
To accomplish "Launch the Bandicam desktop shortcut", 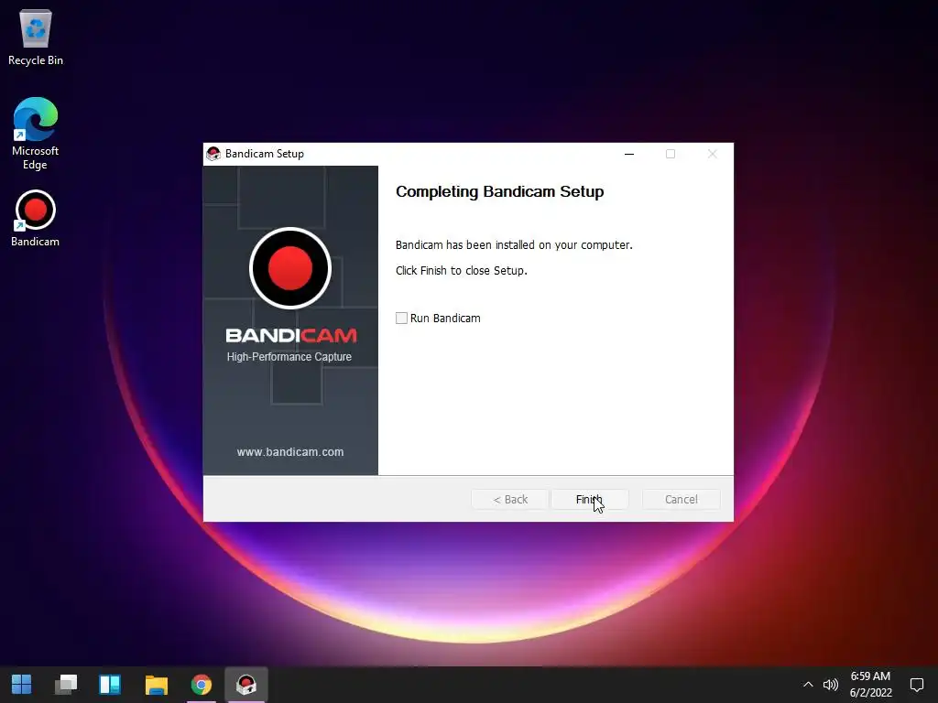I will (x=36, y=218).
